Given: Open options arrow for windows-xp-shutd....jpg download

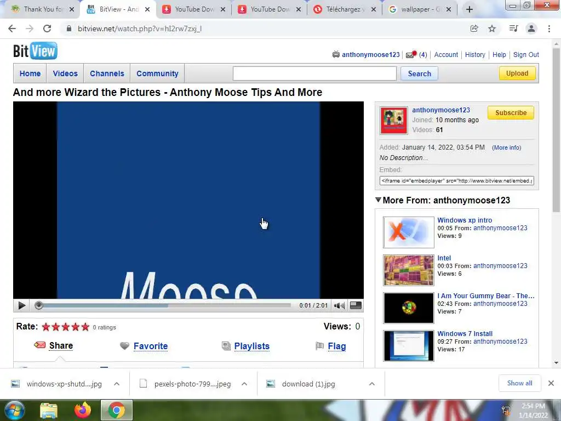Looking at the screenshot, I should click(117, 384).
